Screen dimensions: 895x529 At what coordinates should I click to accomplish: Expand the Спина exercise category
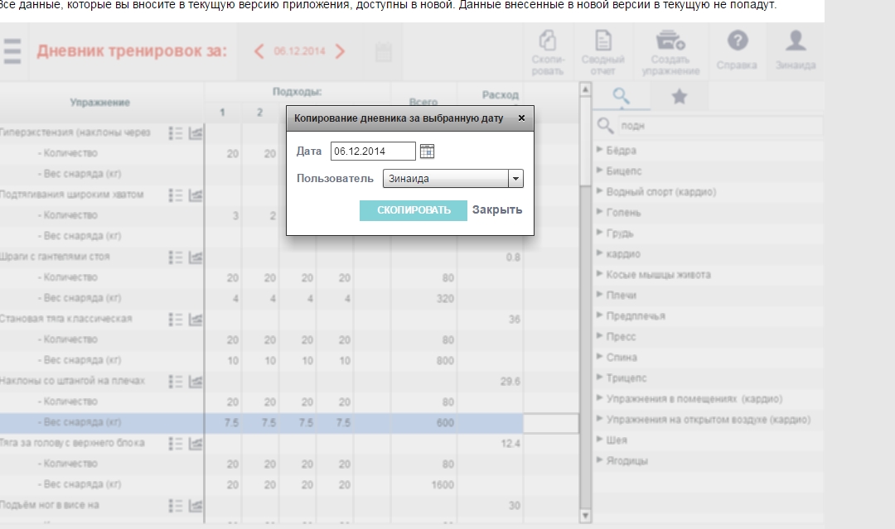coord(621,358)
